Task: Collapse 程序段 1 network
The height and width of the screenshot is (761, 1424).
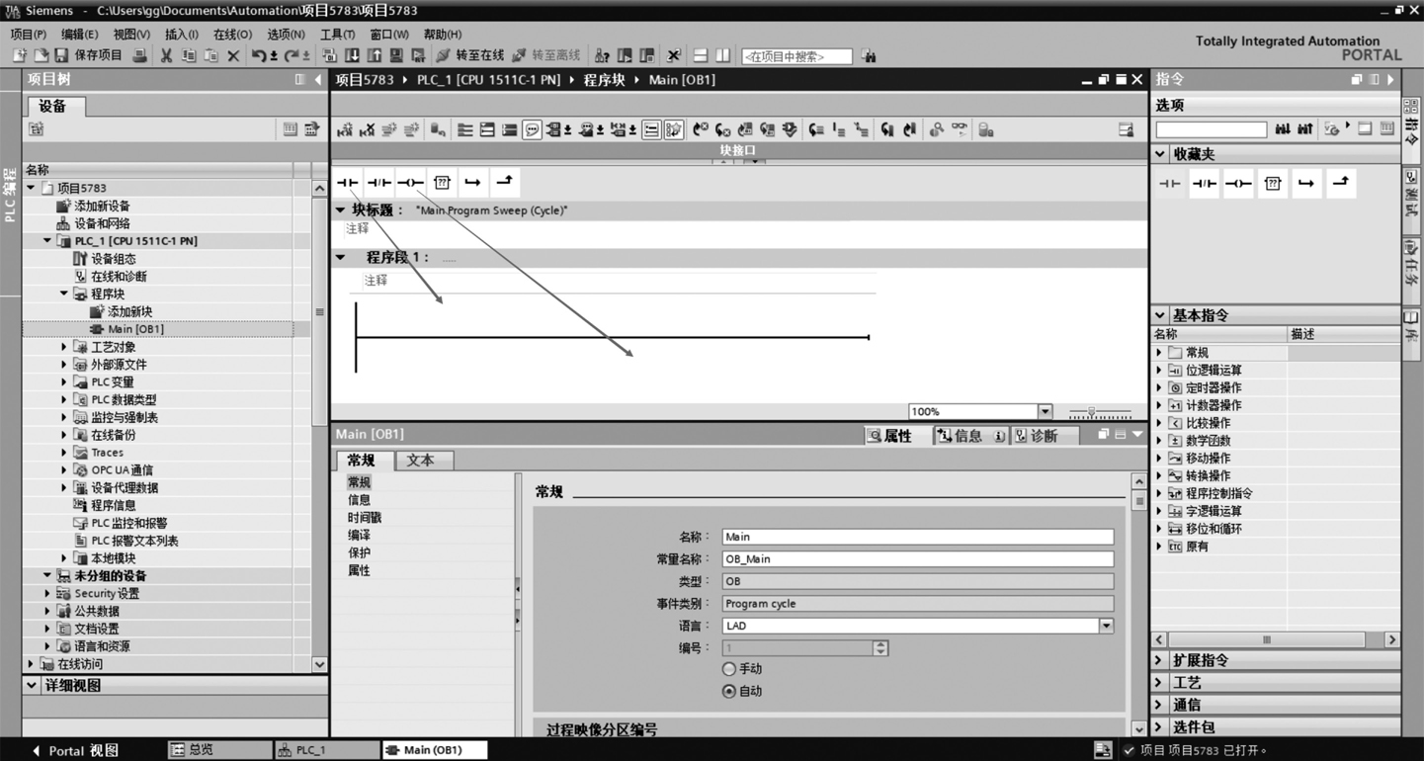Action: pyautogui.click(x=341, y=257)
